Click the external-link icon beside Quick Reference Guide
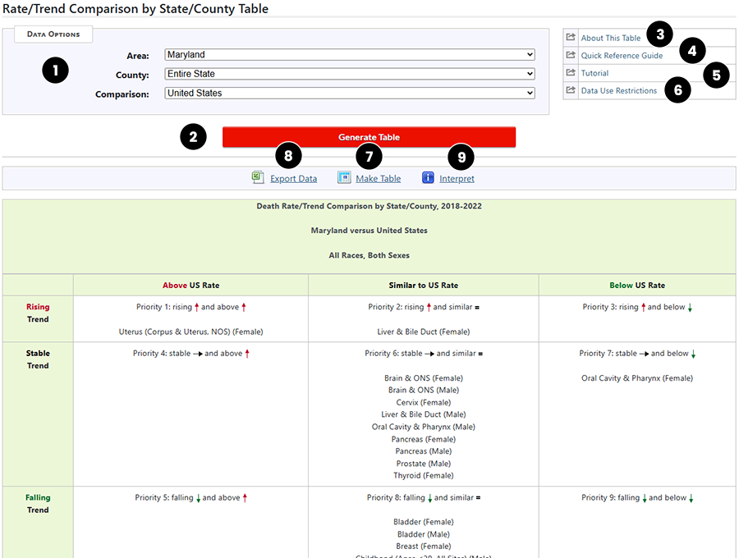 click(x=570, y=54)
